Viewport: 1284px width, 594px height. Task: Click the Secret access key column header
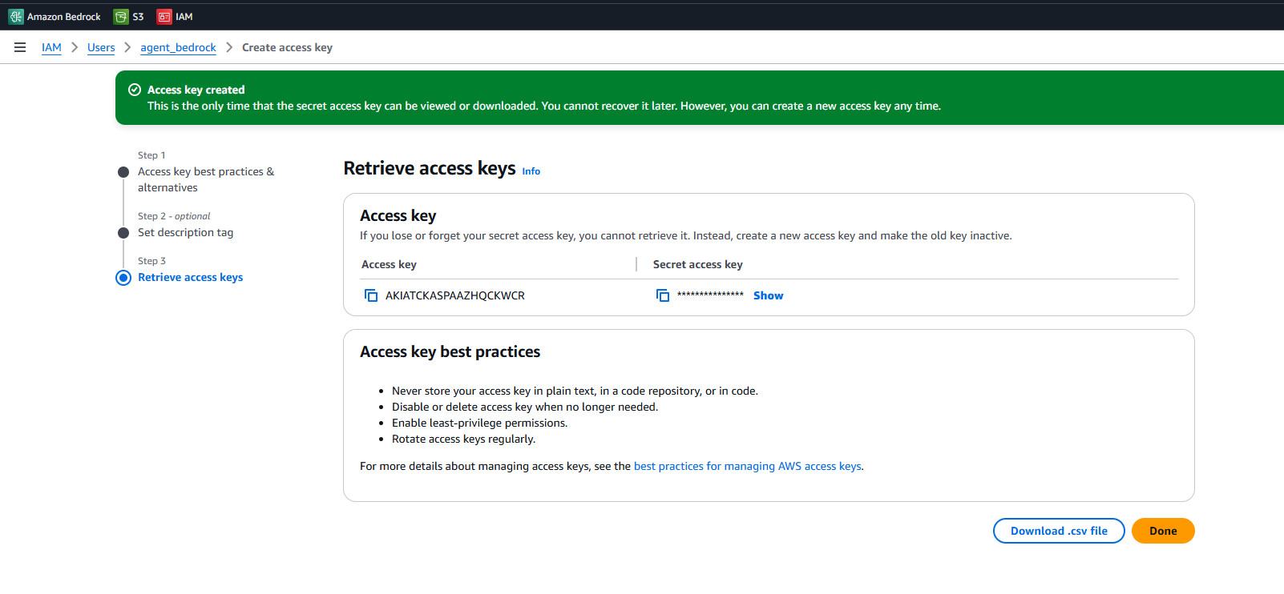pos(698,264)
